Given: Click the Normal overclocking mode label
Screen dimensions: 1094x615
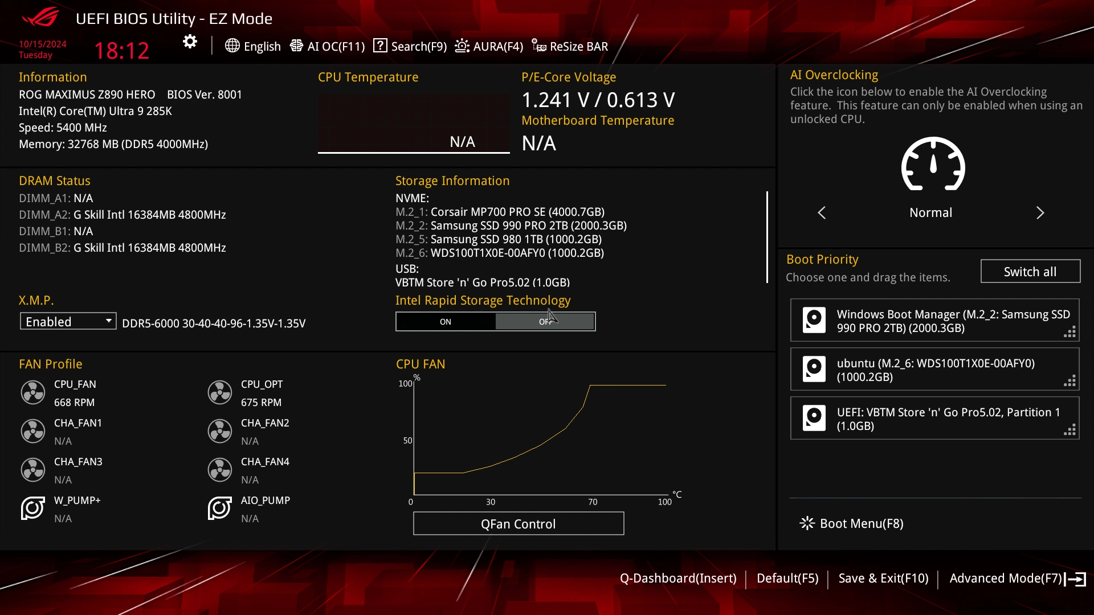Looking at the screenshot, I should click(930, 212).
